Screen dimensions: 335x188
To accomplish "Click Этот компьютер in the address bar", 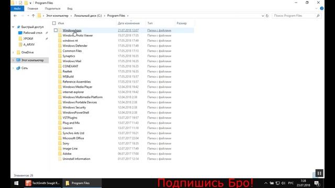I will tap(57, 16).
